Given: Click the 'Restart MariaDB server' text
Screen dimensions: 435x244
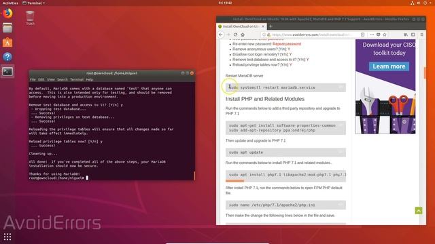Looking at the screenshot, I should click(x=245, y=76).
